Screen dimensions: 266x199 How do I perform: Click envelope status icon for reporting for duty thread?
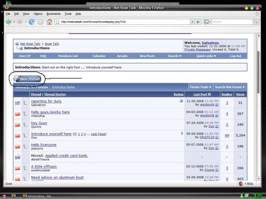[18, 103]
